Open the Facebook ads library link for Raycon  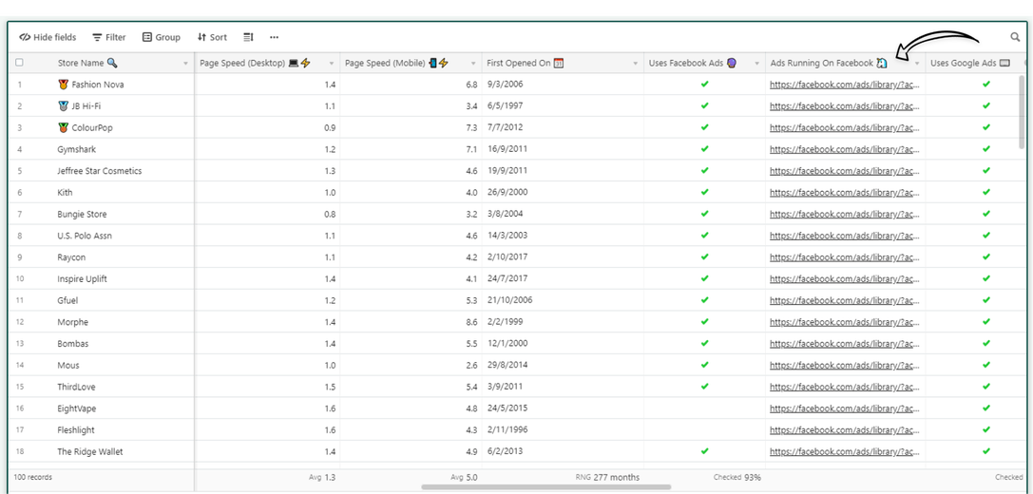click(x=845, y=256)
